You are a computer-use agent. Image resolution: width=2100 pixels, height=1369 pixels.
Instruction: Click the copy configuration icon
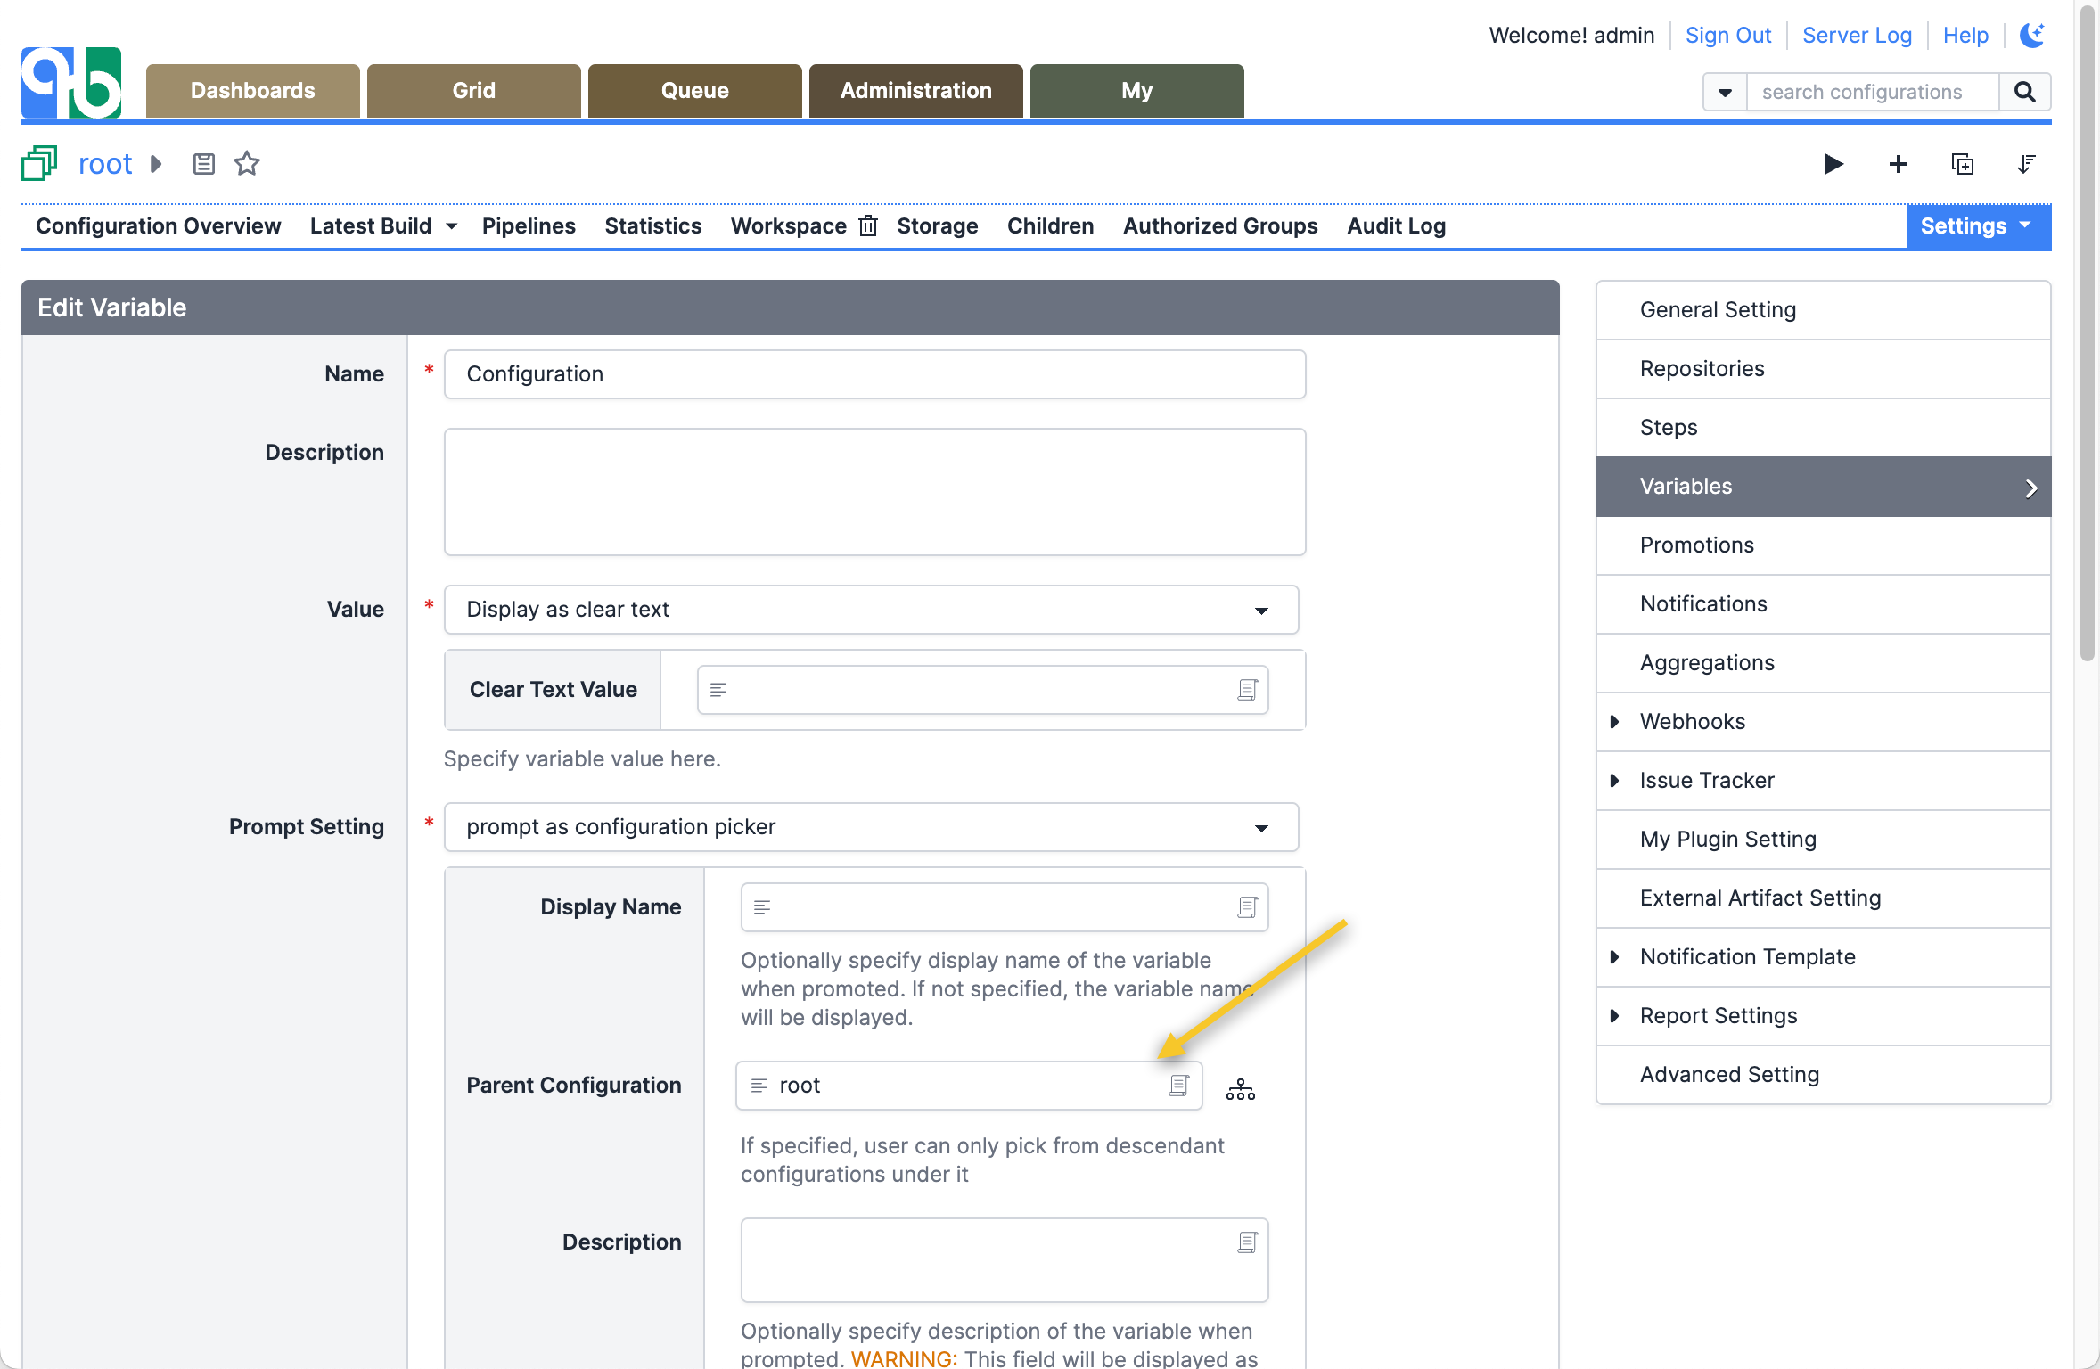tap(1962, 164)
